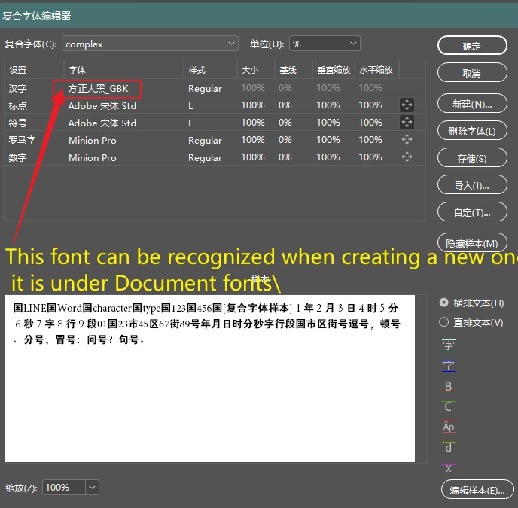Click Minion Pro in 数字 row
This screenshot has height=508, width=518.
tap(93, 157)
